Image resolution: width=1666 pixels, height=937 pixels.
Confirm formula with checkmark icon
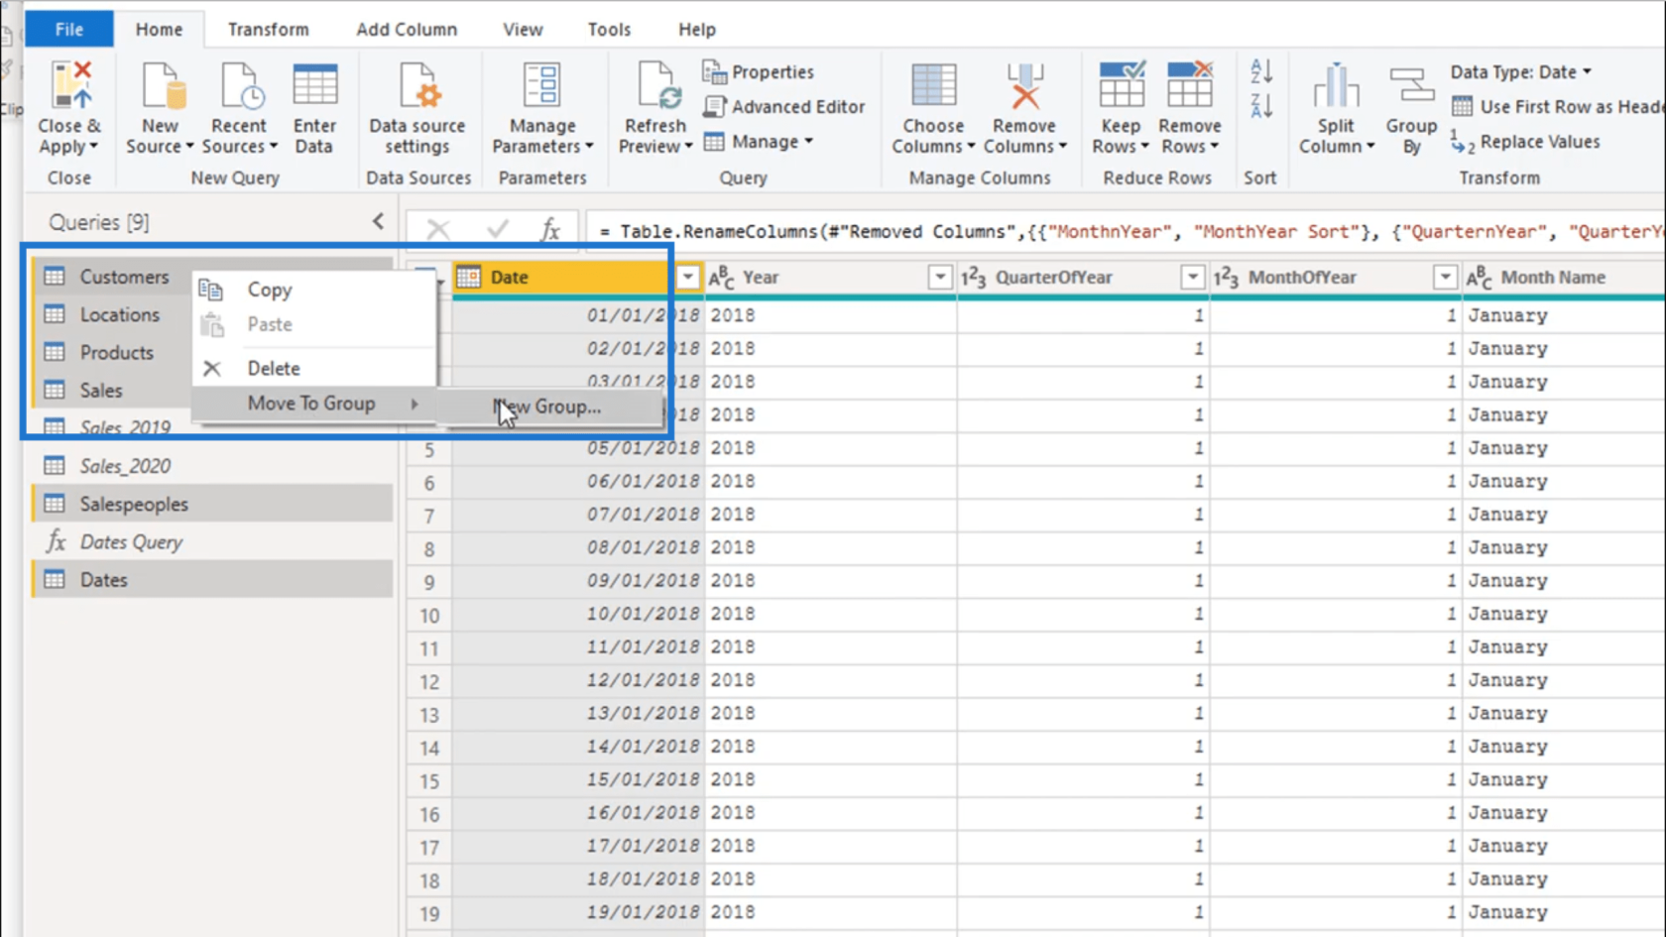coord(497,230)
